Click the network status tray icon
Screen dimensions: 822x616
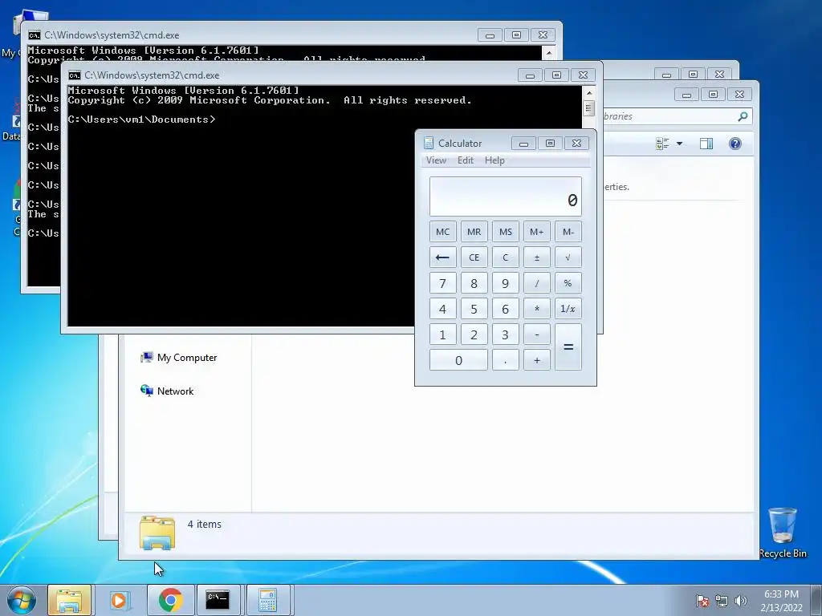click(x=722, y=601)
